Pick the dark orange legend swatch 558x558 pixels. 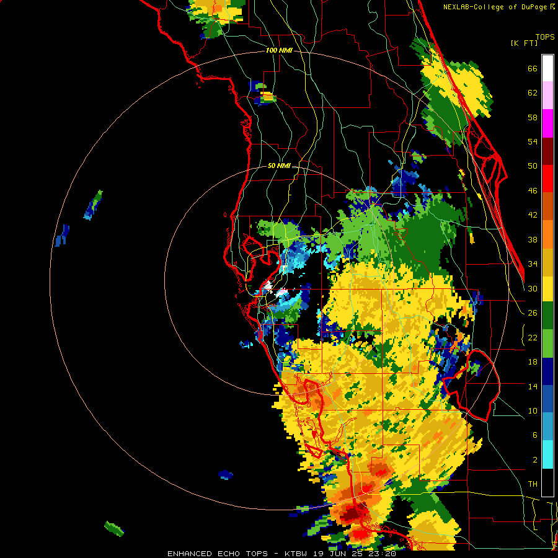pos(547,206)
